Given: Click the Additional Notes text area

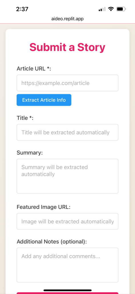Looking at the screenshot, I should point(67,265).
